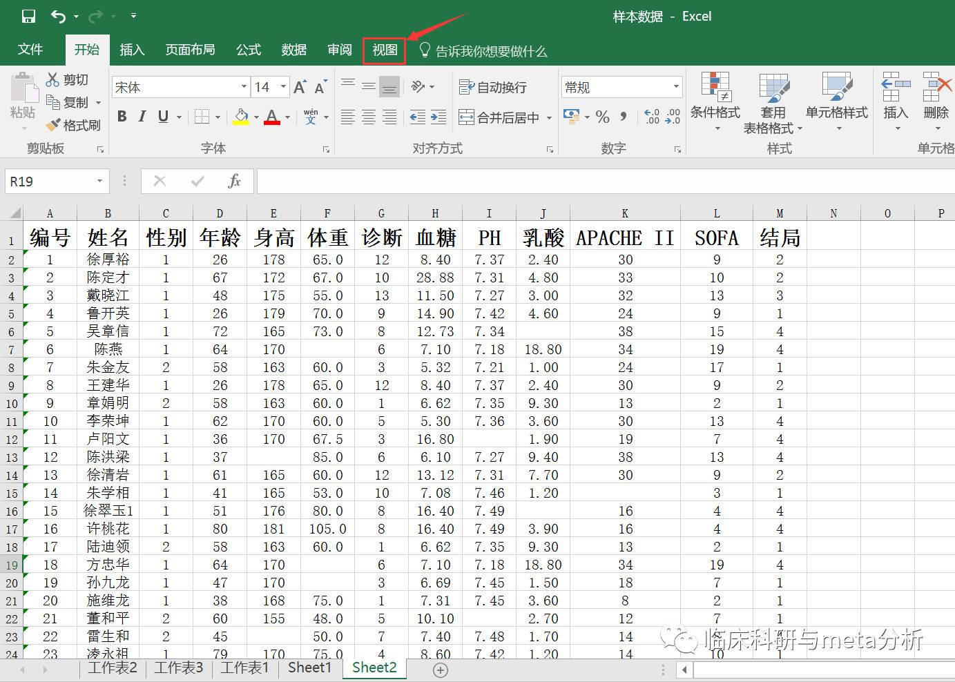Open the Customize Quick Access Toolbar dropdown

(x=133, y=16)
